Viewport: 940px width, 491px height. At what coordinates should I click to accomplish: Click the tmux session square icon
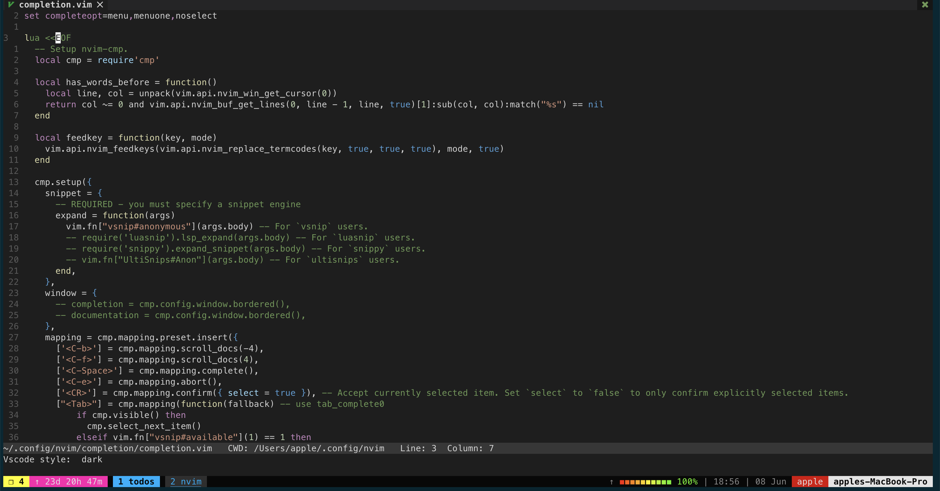(x=11, y=482)
